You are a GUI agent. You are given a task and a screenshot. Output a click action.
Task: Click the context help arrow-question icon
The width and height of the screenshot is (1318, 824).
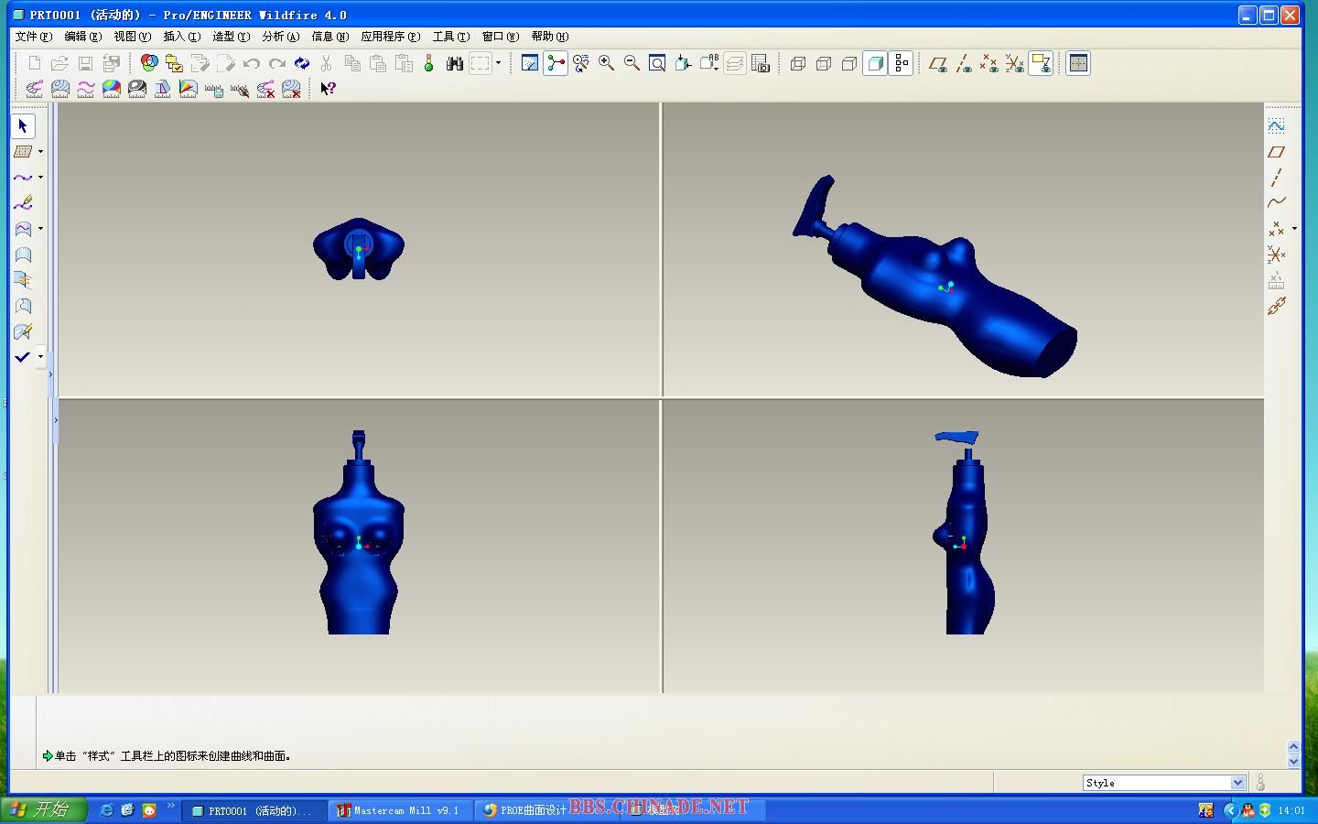pos(328,89)
